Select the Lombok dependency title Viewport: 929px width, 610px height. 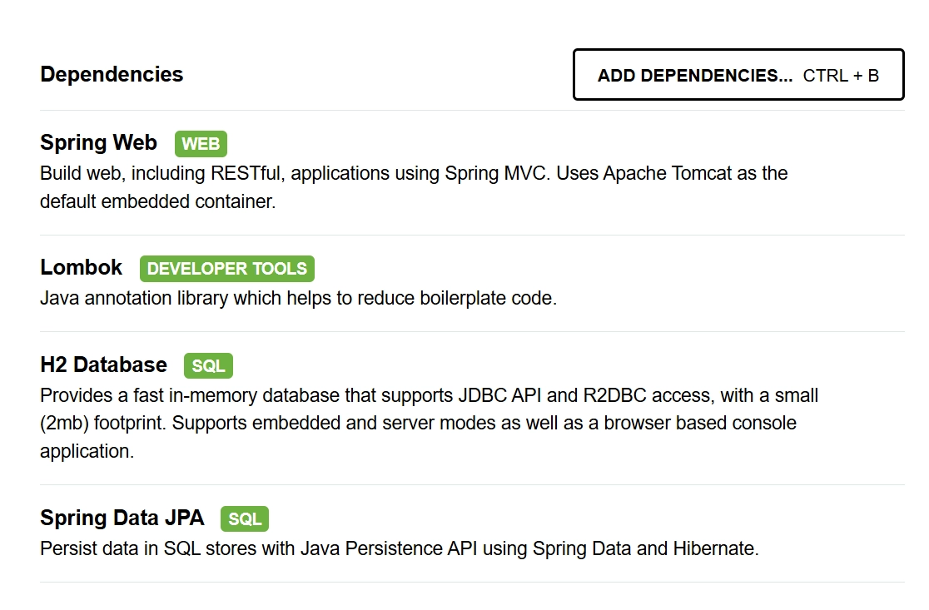[x=81, y=268]
